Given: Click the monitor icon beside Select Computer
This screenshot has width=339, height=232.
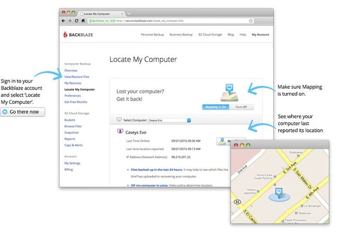Looking at the screenshot, I should click(119, 119).
